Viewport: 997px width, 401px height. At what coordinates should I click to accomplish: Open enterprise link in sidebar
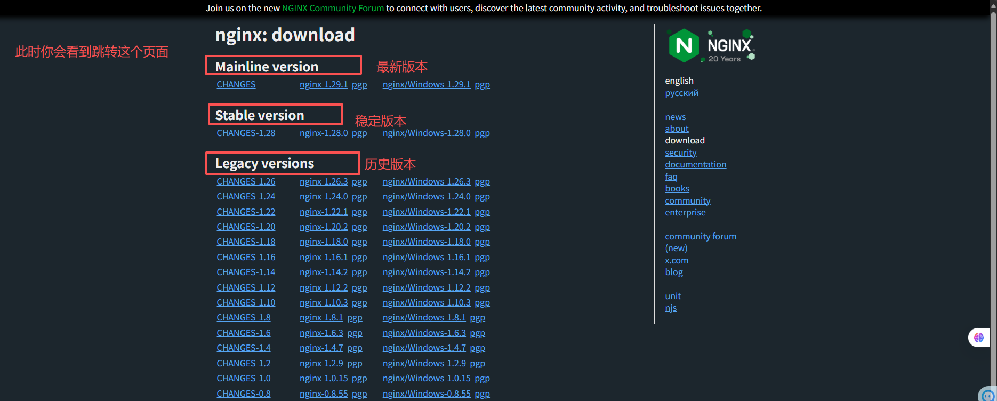pos(685,212)
